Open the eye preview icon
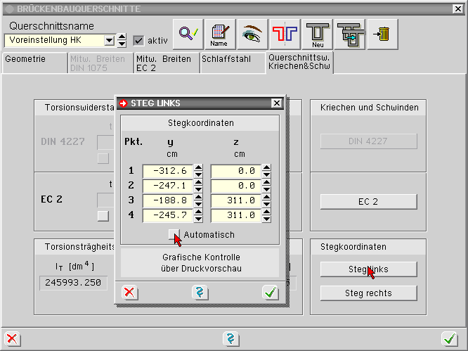The height and width of the screenshot is (351, 468). click(252, 34)
